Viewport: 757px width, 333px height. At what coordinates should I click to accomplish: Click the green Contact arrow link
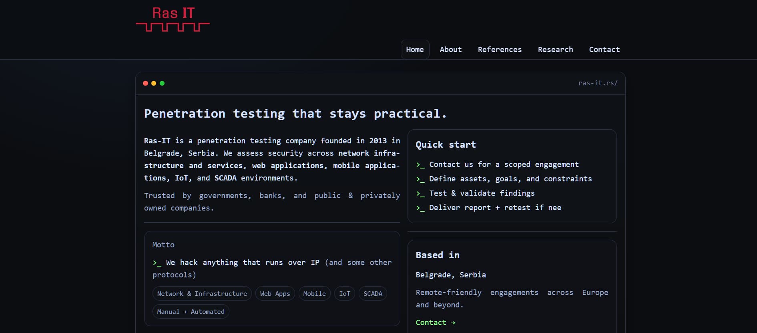[436, 323]
